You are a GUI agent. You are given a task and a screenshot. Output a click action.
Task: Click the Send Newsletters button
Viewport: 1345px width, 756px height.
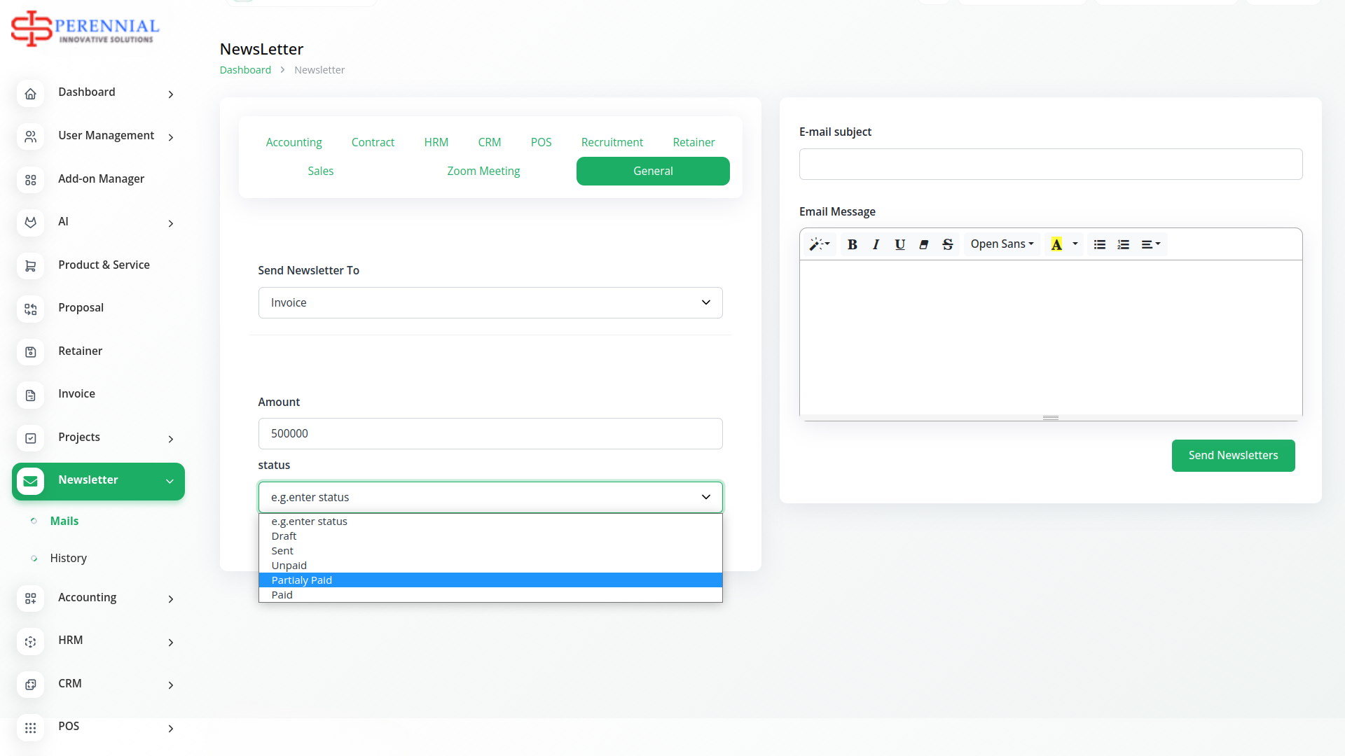[x=1233, y=455]
